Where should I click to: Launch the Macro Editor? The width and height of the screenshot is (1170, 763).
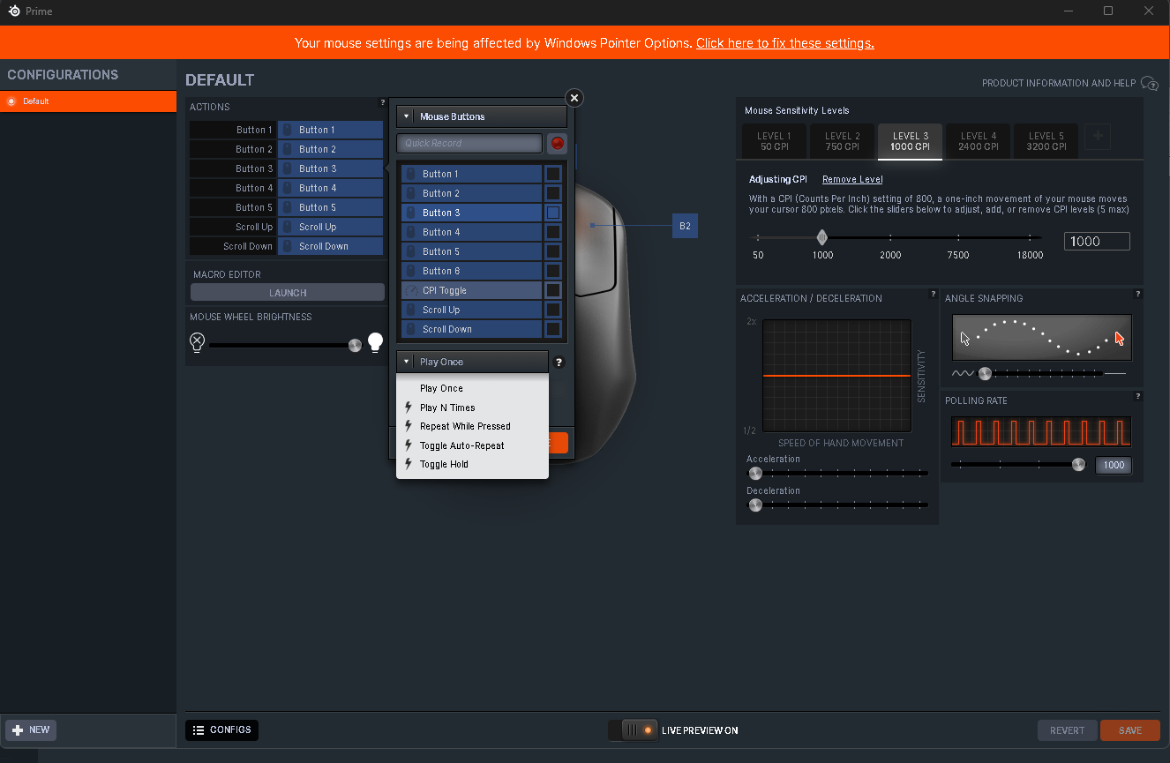[288, 293]
